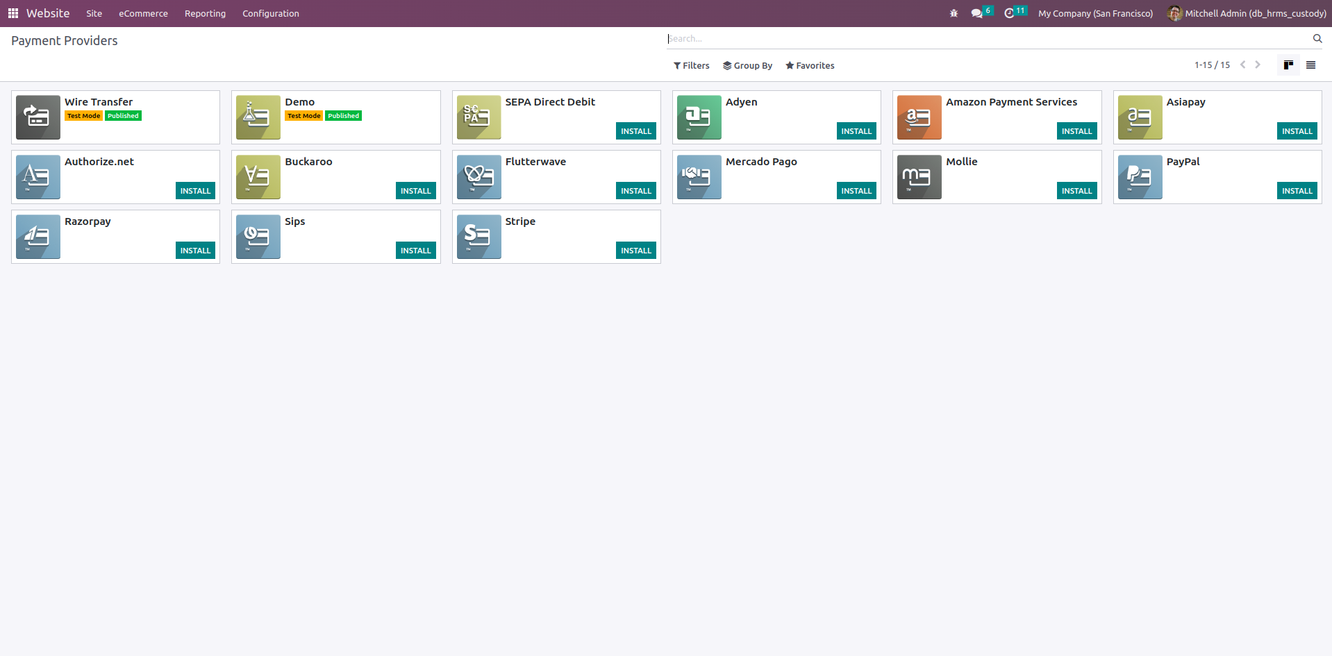1332x656 pixels.
Task: Click the Stripe provider logo
Action: click(x=479, y=237)
